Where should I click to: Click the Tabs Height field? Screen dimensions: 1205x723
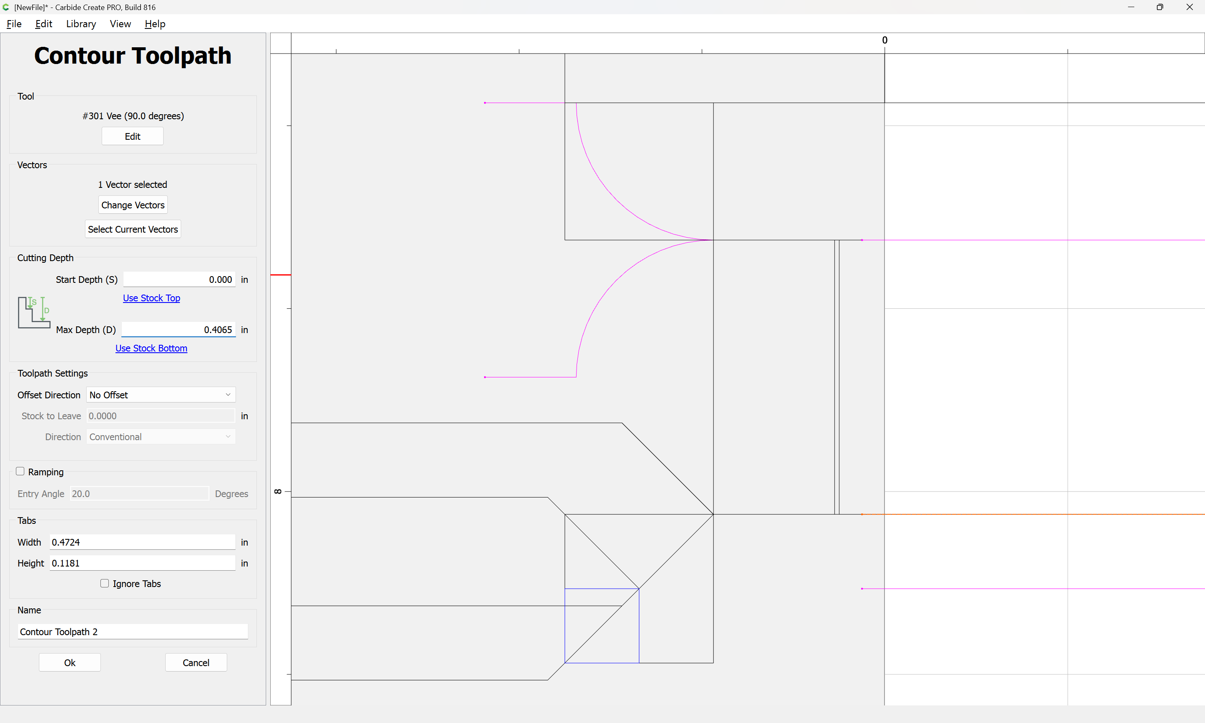(143, 563)
